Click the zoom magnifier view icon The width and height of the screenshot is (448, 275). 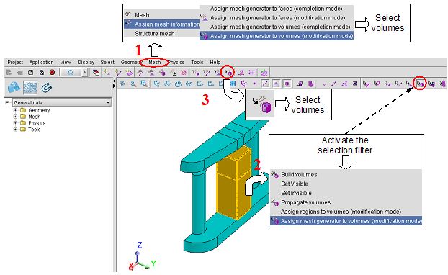[133, 84]
